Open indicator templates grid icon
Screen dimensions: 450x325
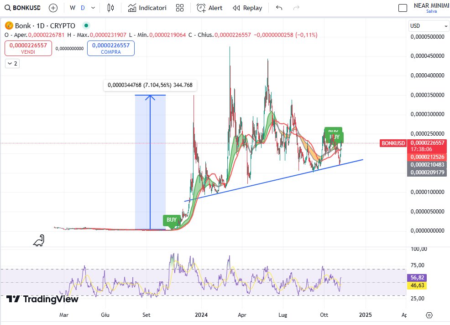click(180, 8)
